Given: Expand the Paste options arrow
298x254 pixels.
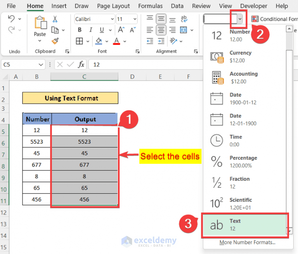Looking at the screenshot, I should tap(40, 41).
